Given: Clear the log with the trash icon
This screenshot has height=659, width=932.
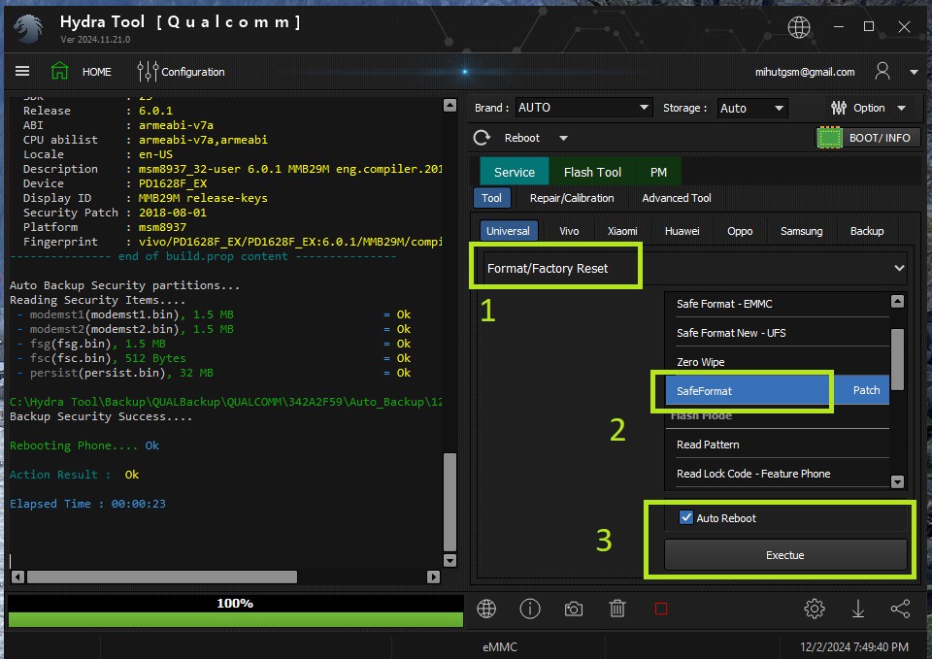Looking at the screenshot, I should point(617,609).
